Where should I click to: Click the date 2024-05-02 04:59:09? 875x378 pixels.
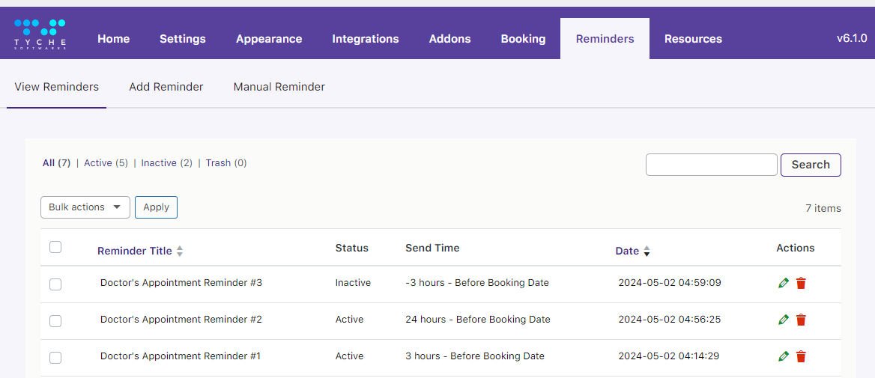(x=670, y=283)
